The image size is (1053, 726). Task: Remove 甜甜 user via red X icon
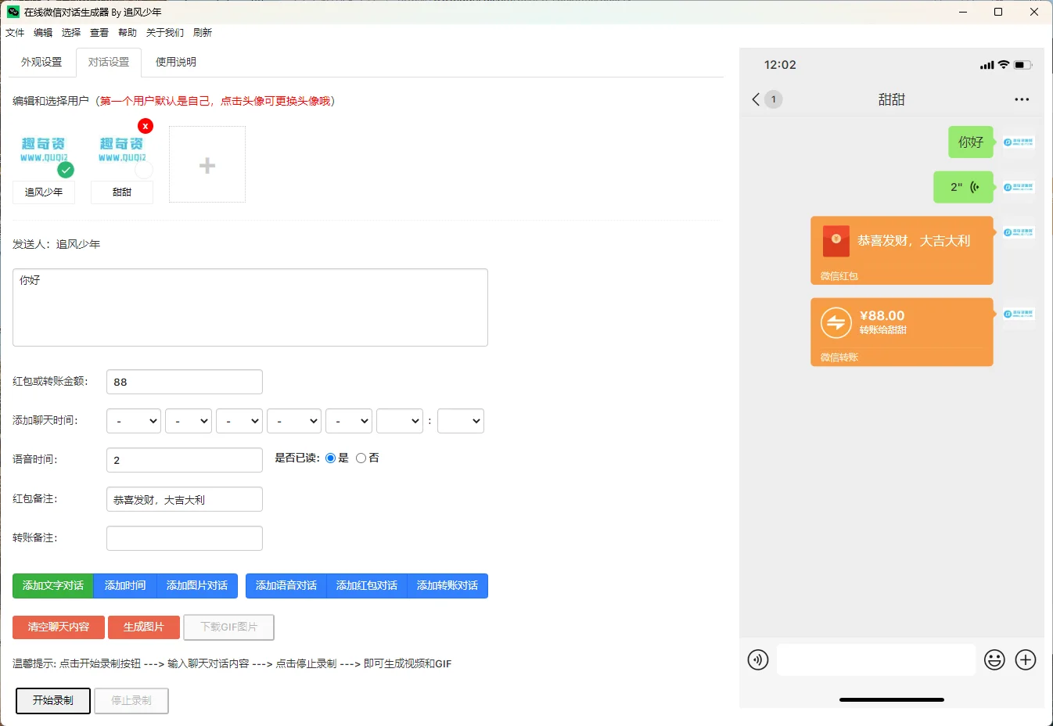pos(146,125)
